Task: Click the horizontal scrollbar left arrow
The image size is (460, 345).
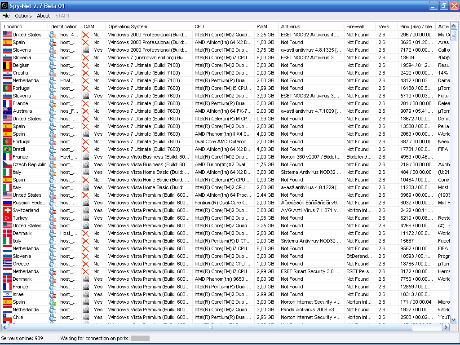Action: click(x=4, y=327)
